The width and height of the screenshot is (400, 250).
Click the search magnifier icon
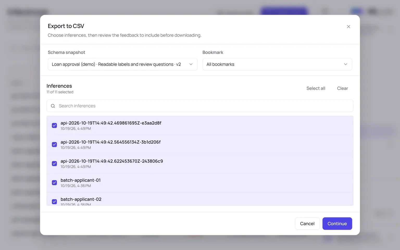tap(53, 106)
